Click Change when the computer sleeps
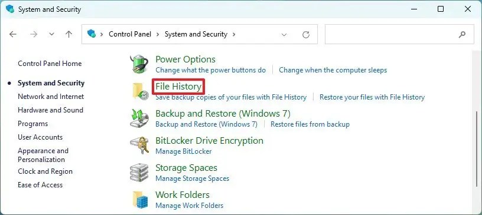The image size is (482, 215). tap(333, 70)
